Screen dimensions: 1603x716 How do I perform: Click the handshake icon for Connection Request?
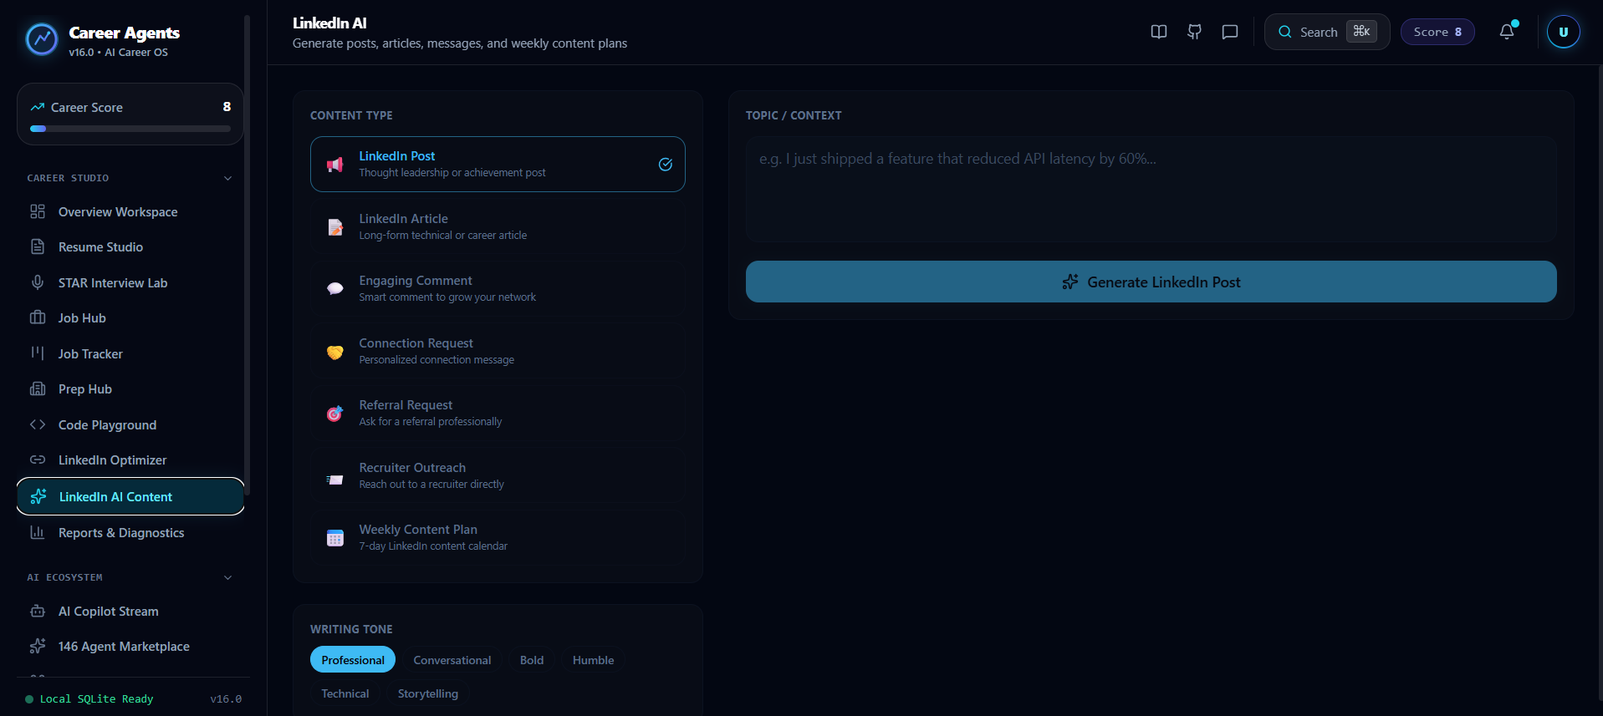pos(335,352)
